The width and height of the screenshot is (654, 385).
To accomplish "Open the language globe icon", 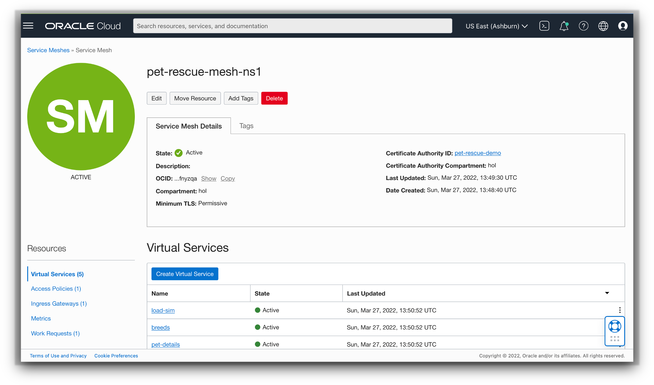I will 603,26.
